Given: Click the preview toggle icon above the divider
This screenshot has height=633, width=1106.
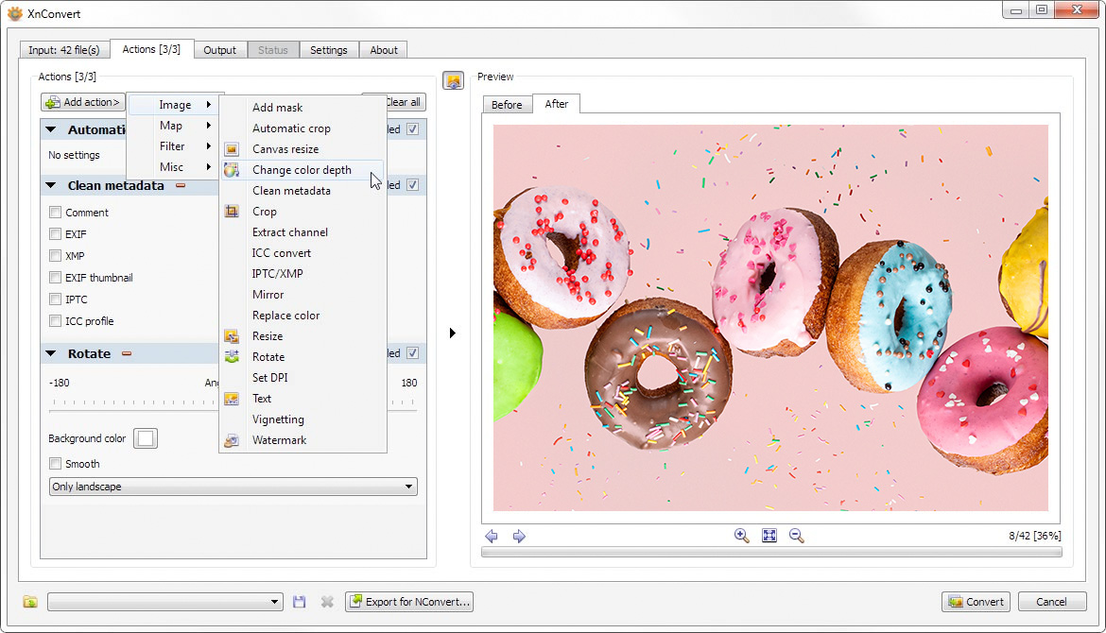Looking at the screenshot, I should pyautogui.click(x=453, y=80).
